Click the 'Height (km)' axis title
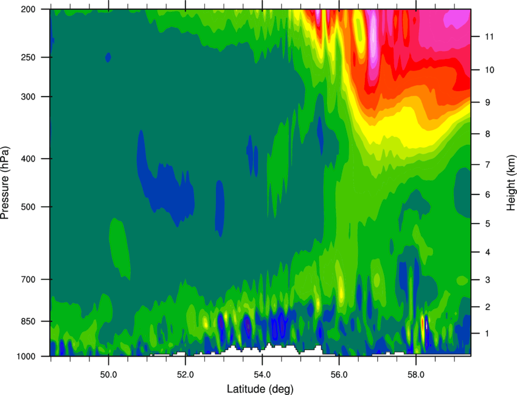The height and width of the screenshot is (395, 517). click(x=511, y=182)
